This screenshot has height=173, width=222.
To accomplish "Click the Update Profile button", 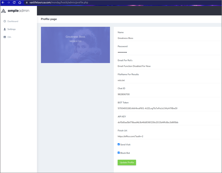I will 127,162.
